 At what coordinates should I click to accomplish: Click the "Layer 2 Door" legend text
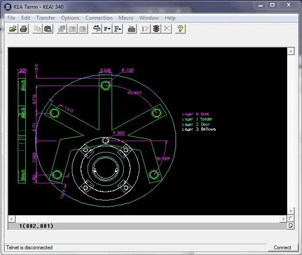(x=196, y=124)
